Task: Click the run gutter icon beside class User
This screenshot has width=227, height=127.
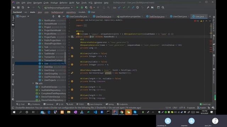Action: coord(72,37)
